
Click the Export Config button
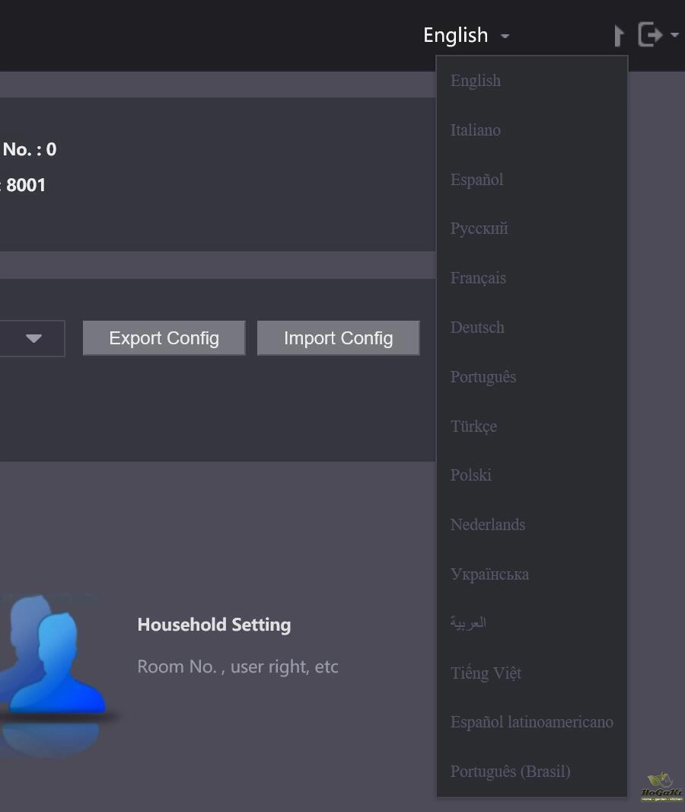(164, 338)
